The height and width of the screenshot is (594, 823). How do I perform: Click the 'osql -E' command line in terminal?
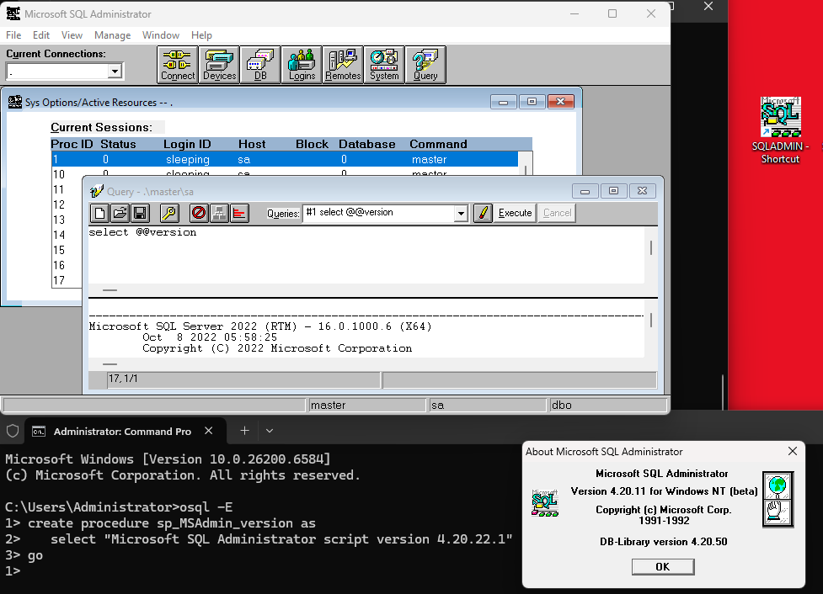pos(119,507)
